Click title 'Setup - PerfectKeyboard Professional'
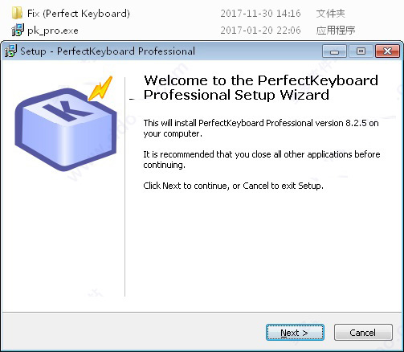Viewport: 404px width, 352px height. [x=108, y=51]
